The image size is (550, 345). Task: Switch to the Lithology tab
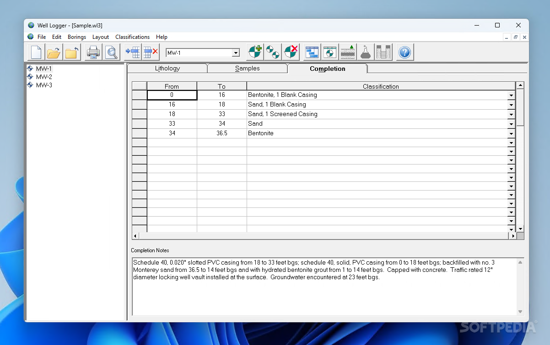point(167,69)
